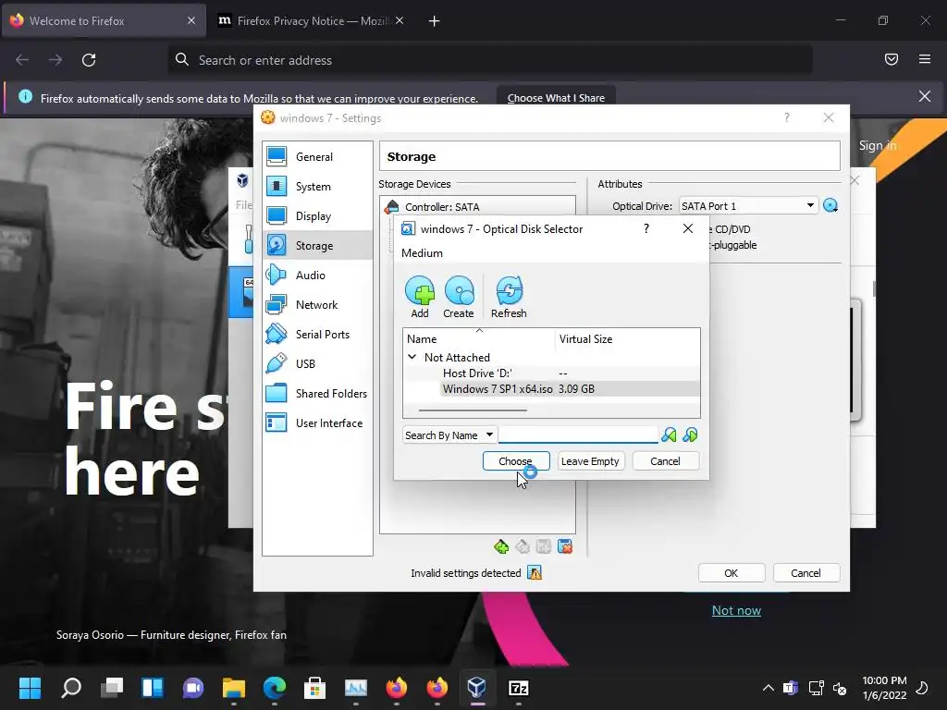Open the User Interface settings category
Viewport: 947px width, 710px height.
(318, 423)
